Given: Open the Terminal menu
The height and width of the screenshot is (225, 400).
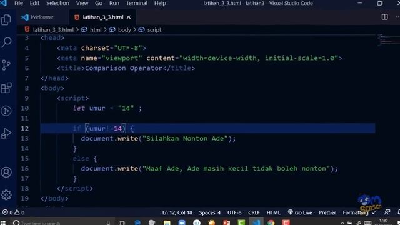Looking at the screenshot, I should [x=137, y=3].
